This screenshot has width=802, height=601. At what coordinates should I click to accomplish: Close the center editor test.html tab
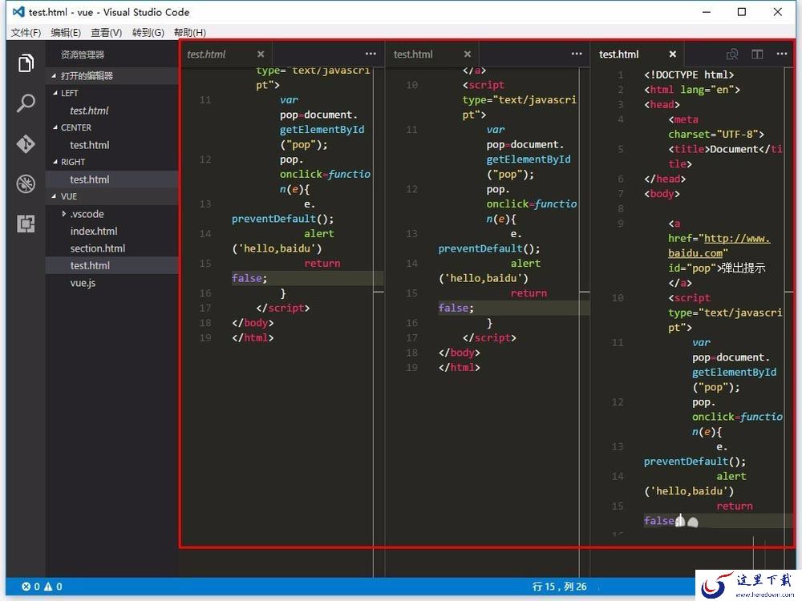[x=467, y=54]
